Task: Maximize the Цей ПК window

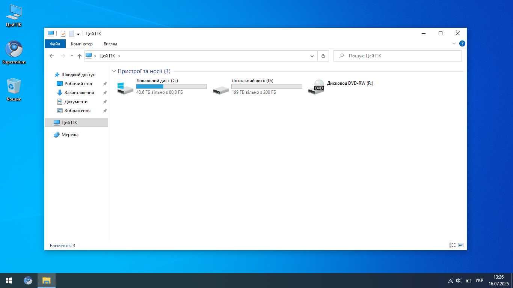Action: click(441, 33)
